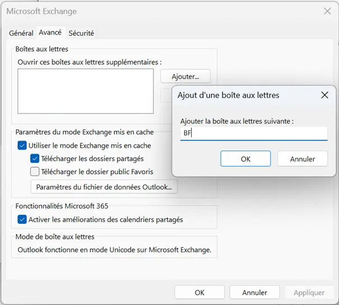Click Annuler at the bottom of the Microsoft Exchange window
The height and width of the screenshot is (305, 339).
[x=254, y=292]
